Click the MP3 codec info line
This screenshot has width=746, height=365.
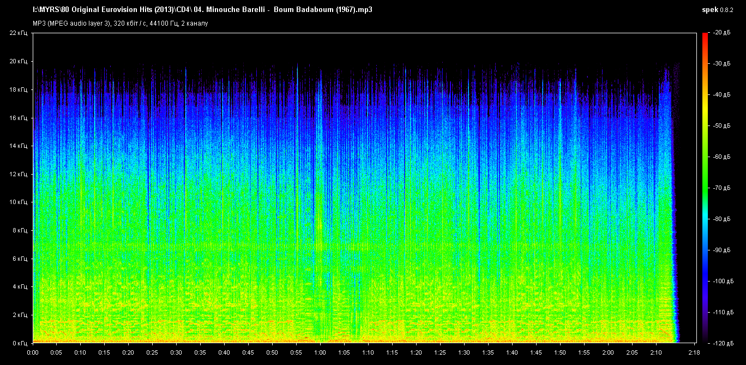coord(120,23)
